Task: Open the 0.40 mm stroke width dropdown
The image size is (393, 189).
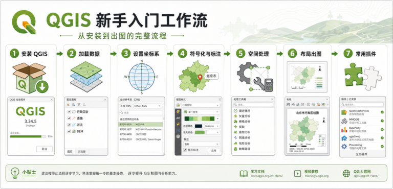Action: 212,126
